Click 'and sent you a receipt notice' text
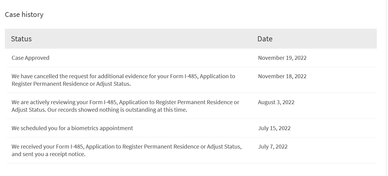Screen dimensions: 388x176 [49, 154]
